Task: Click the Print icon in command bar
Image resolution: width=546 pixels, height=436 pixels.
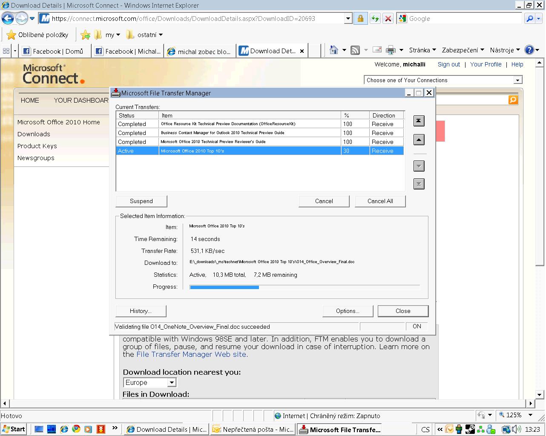Action: point(391,50)
